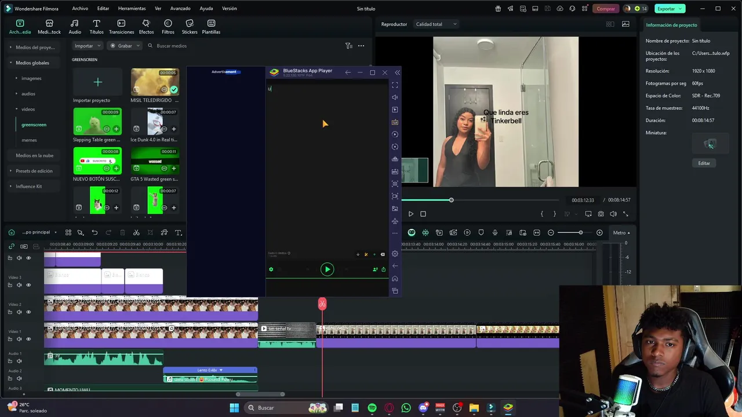Click the headset support icon in title bar
The image size is (742, 417).
(x=572, y=9)
